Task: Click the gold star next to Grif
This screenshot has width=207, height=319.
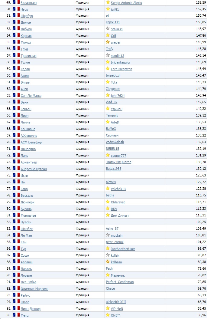Action: (x=108, y=35)
